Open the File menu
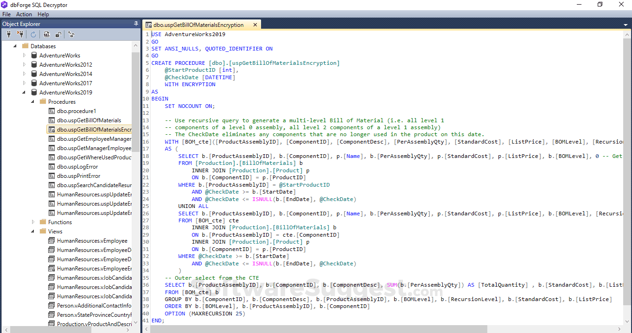Screen dimensions: 632x333 tap(6, 14)
